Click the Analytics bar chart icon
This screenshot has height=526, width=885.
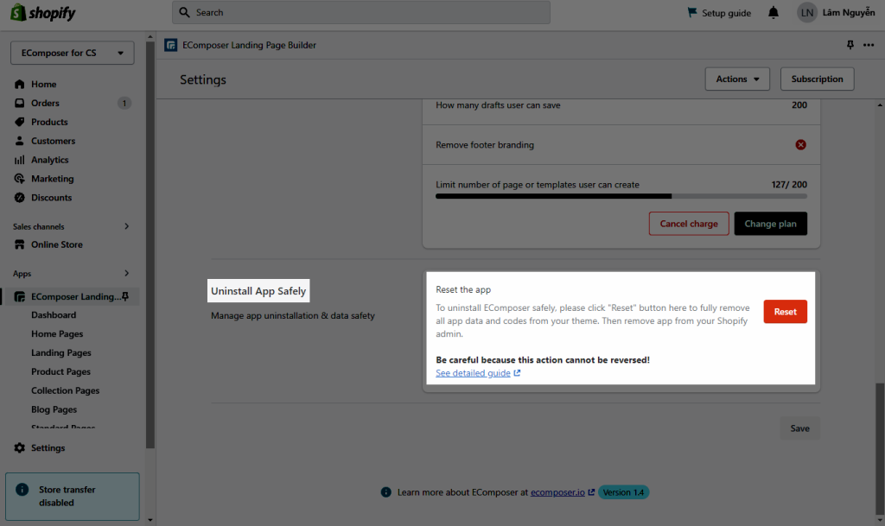point(20,160)
